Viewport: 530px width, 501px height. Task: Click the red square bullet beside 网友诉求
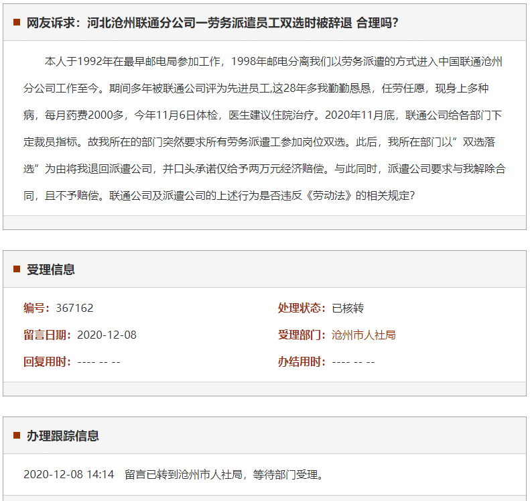pyautogui.click(x=17, y=23)
